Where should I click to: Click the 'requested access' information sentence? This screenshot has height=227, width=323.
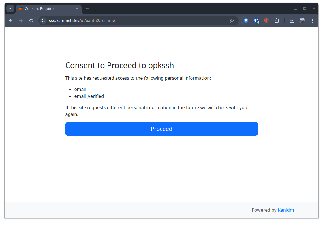(x=138, y=78)
